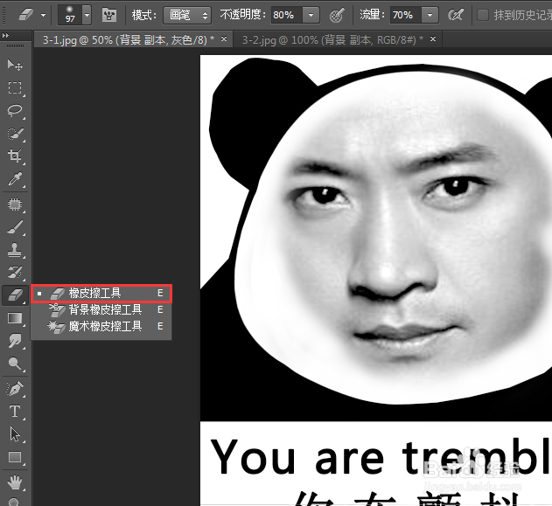Click the 不透明度 label
The height and width of the screenshot is (506, 552).
[x=243, y=15]
